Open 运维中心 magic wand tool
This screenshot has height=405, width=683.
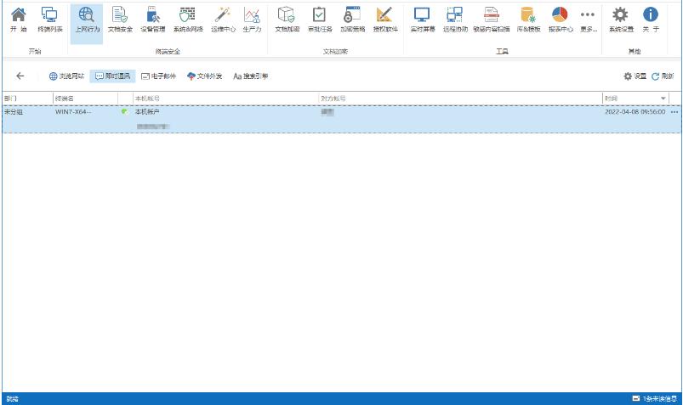[223, 20]
